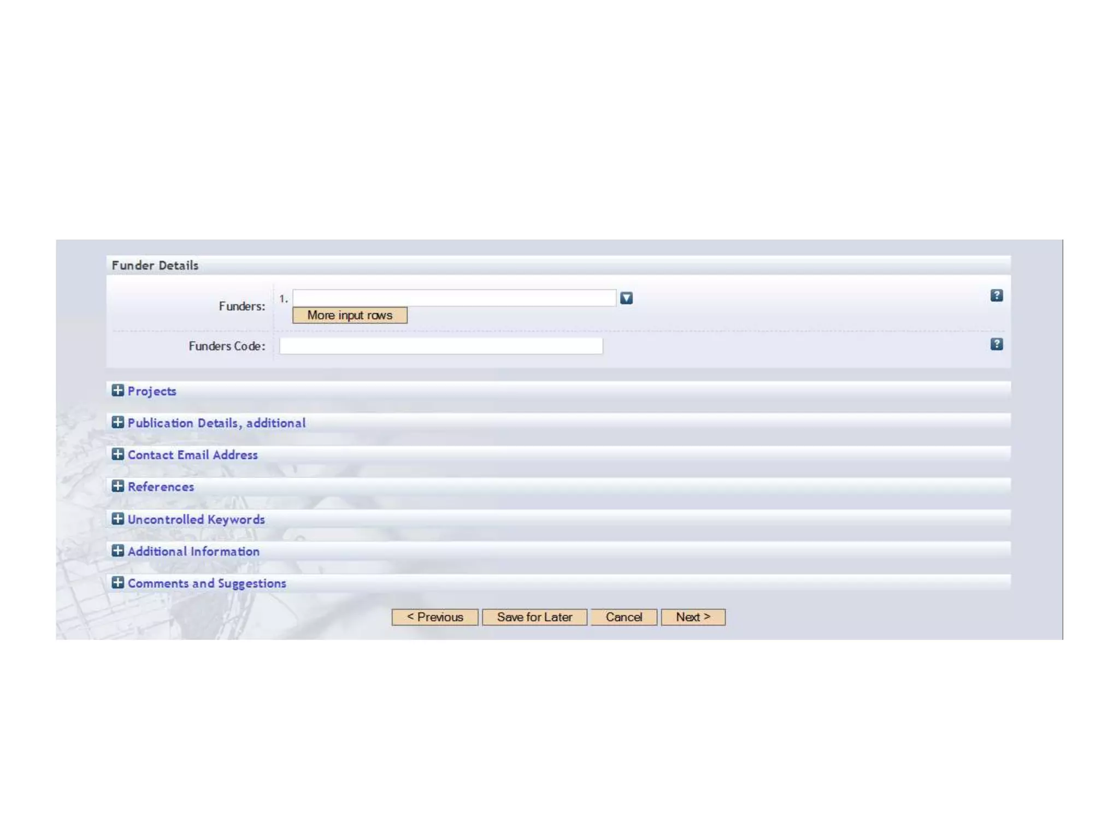
Task: Expand the Additional Information plus icon
Action: click(117, 551)
